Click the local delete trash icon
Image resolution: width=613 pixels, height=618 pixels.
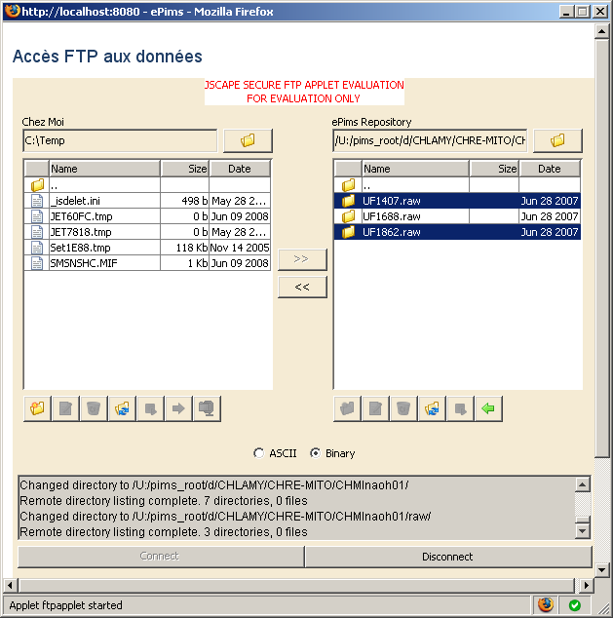[94, 408]
